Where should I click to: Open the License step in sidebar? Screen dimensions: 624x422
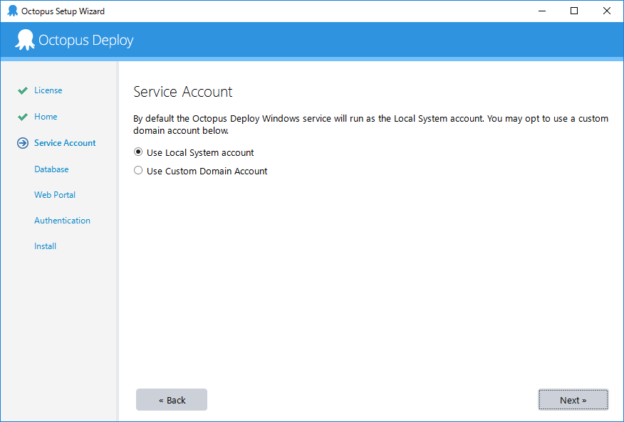tap(48, 90)
